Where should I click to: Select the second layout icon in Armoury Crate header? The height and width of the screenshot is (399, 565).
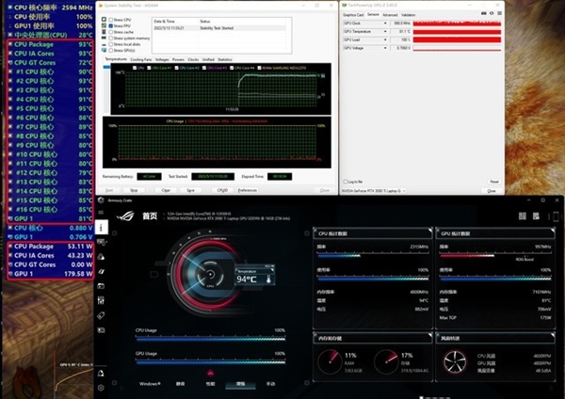(x=536, y=215)
